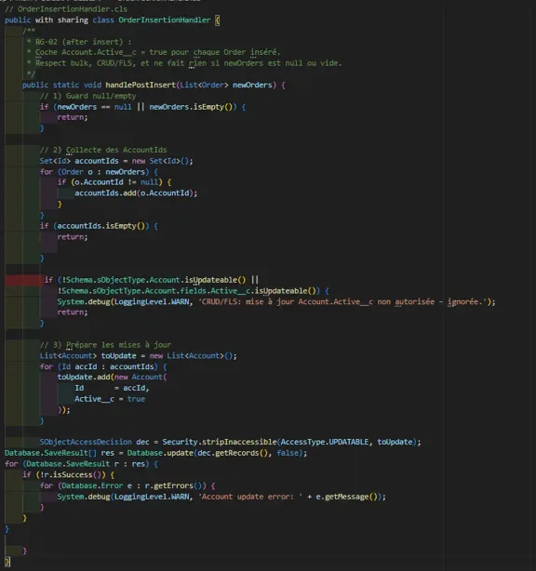Click the red gutter marker beside 'if (!Schema'
Viewport: 536px width, 571px height.
coord(23,280)
